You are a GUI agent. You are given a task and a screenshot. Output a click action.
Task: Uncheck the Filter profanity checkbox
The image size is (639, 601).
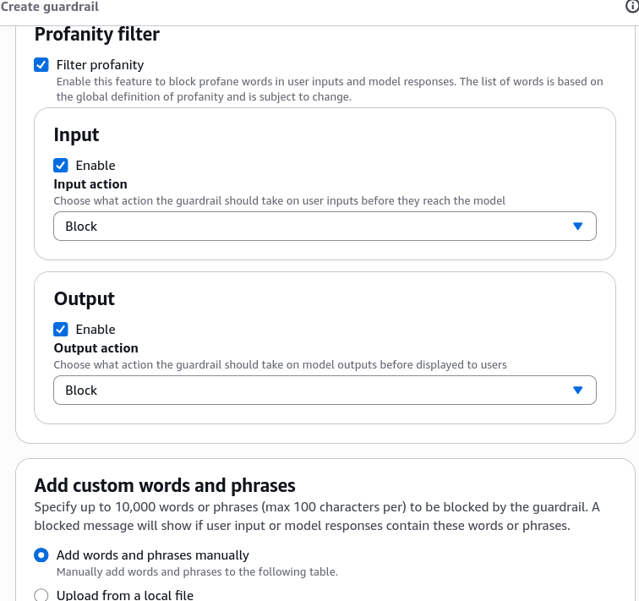tap(41, 65)
